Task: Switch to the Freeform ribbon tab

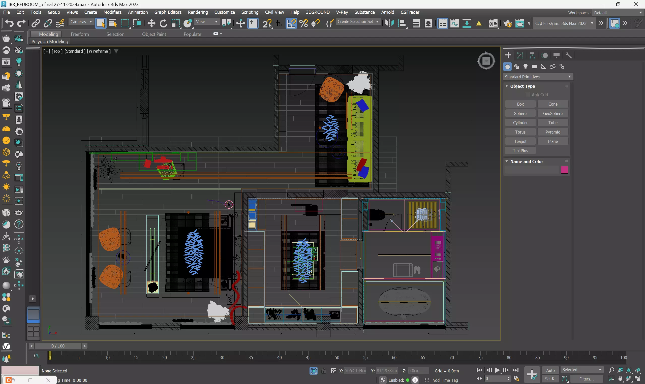Action: click(x=80, y=34)
